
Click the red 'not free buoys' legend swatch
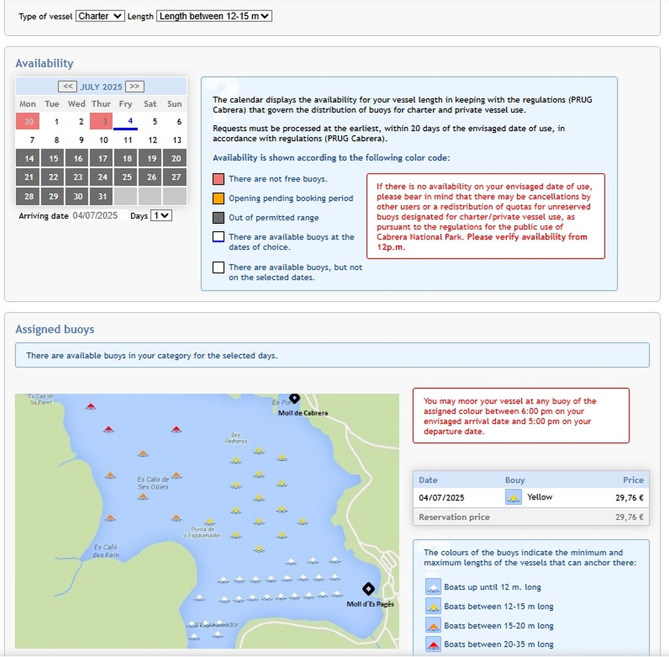[219, 179]
